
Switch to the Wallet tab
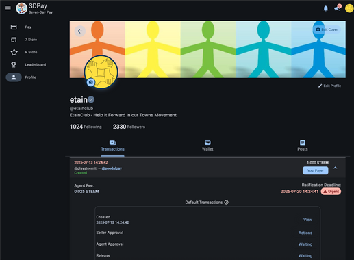[x=207, y=146]
